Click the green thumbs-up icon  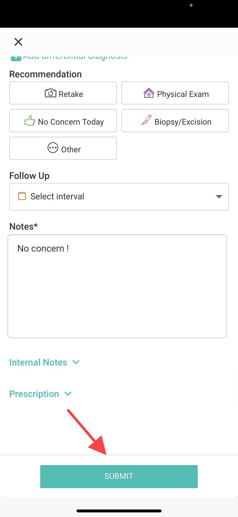[30, 121]
